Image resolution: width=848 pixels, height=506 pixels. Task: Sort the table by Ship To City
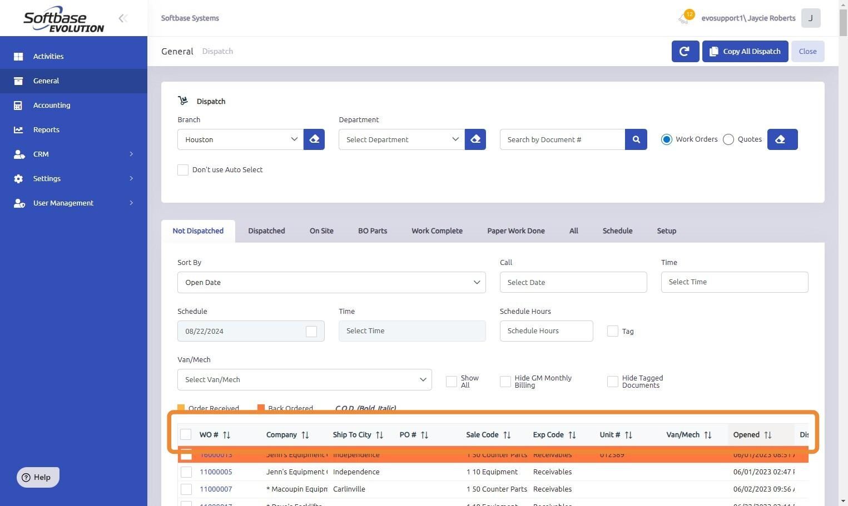pos(379,435)
